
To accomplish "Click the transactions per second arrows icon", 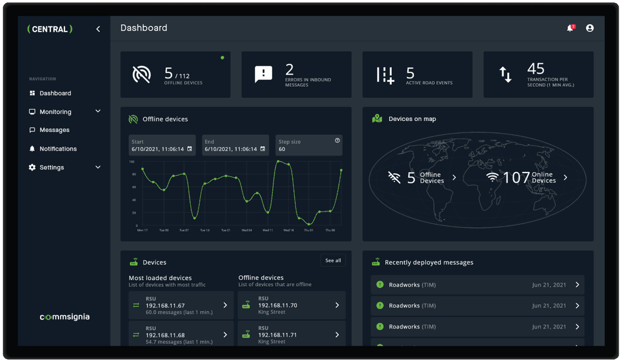I will 505,74.
